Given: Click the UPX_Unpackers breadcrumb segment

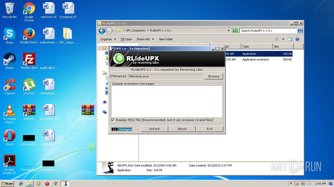Looking at the screenshot, I should coord(136,31).
